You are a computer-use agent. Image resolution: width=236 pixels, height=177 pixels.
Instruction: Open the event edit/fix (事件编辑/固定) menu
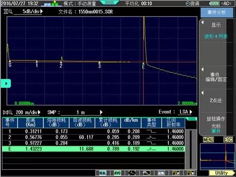pos(216,77)
